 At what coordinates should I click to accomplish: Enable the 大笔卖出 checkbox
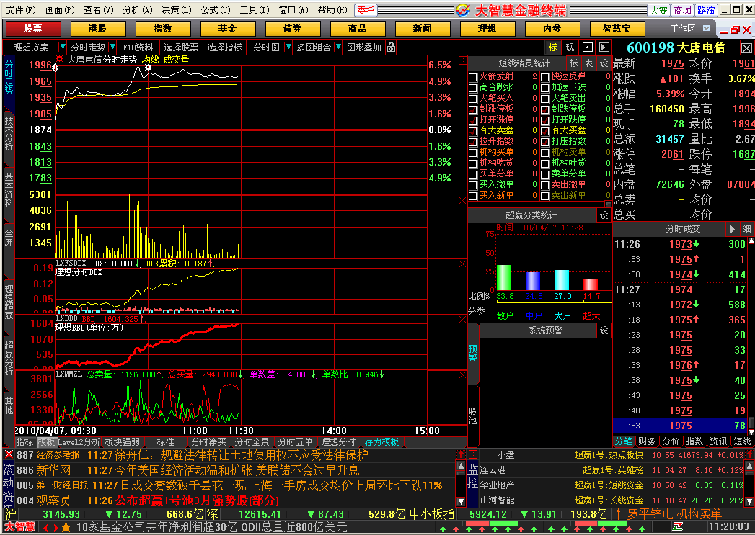(544, 99)
